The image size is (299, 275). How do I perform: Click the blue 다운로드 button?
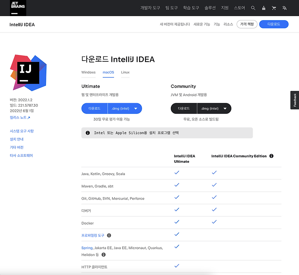[x=274, y=24]
